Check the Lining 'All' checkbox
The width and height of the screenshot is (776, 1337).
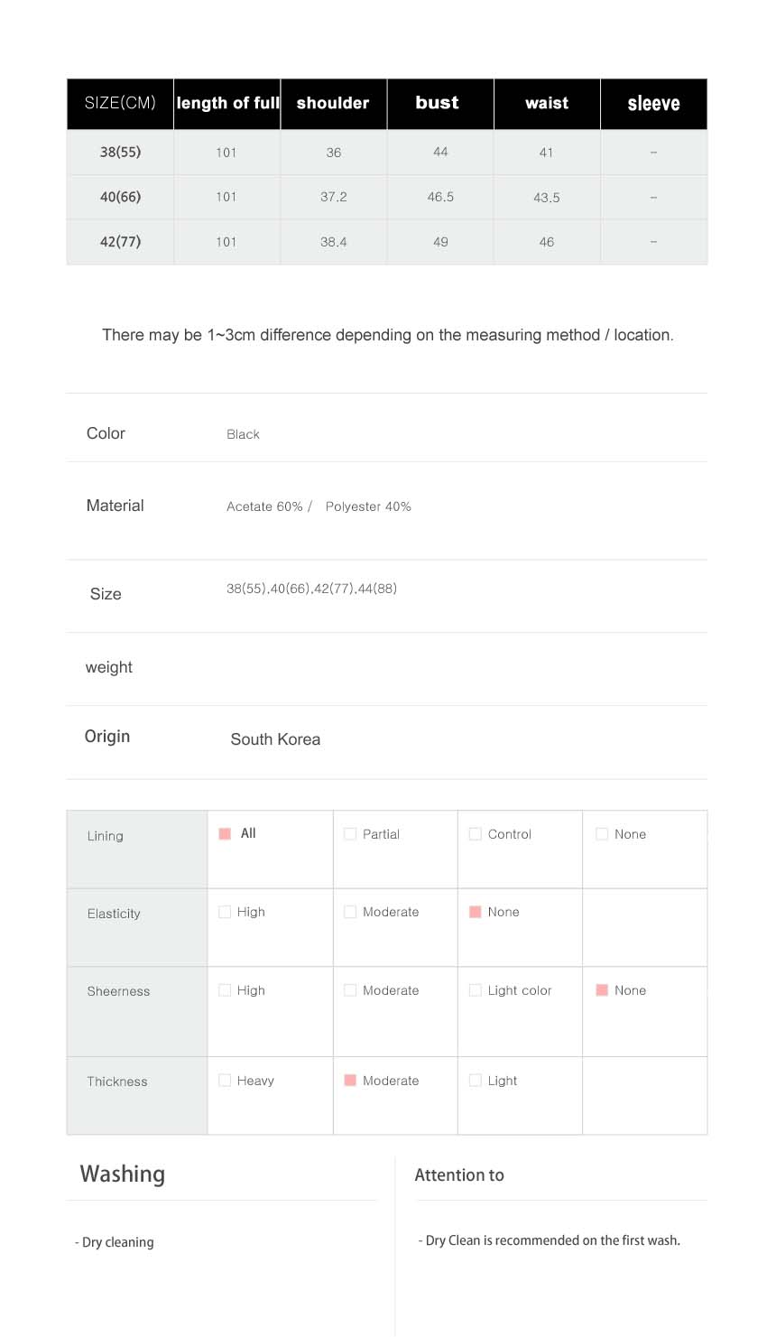click(x=225, y=834)
